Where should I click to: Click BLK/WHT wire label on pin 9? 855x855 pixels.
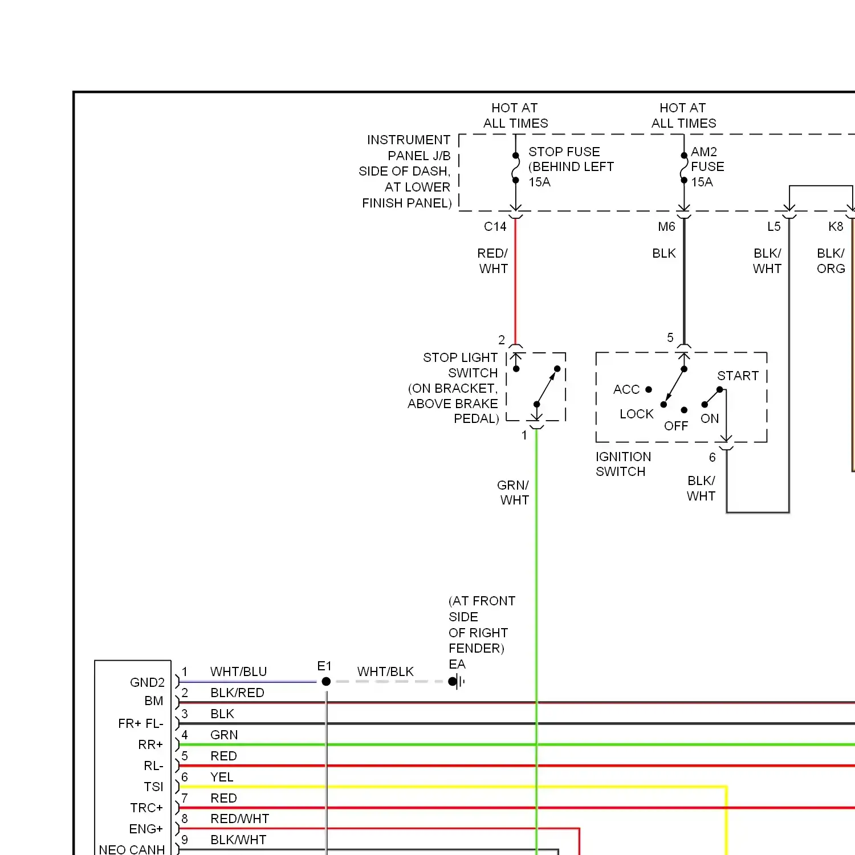click(238, 840)
